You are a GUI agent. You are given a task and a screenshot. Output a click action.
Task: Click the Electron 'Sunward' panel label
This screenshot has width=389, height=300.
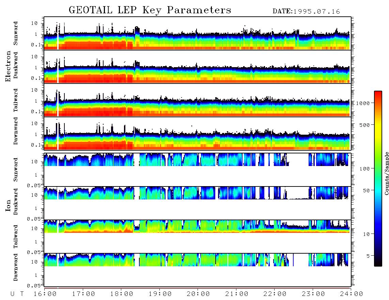(15, 33)
